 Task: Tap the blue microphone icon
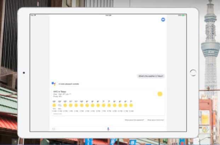pos(108,128)
